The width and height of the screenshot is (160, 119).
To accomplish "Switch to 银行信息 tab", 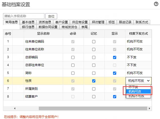I will click(x=28, y=27).
